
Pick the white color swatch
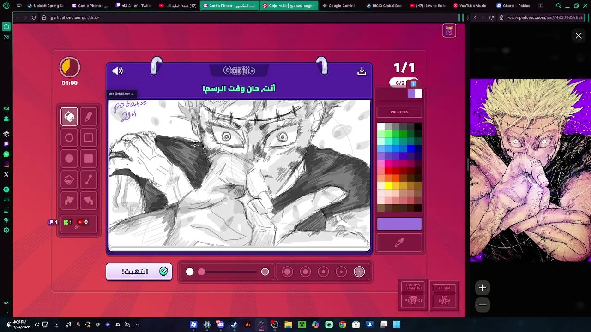tap(380, 126)
